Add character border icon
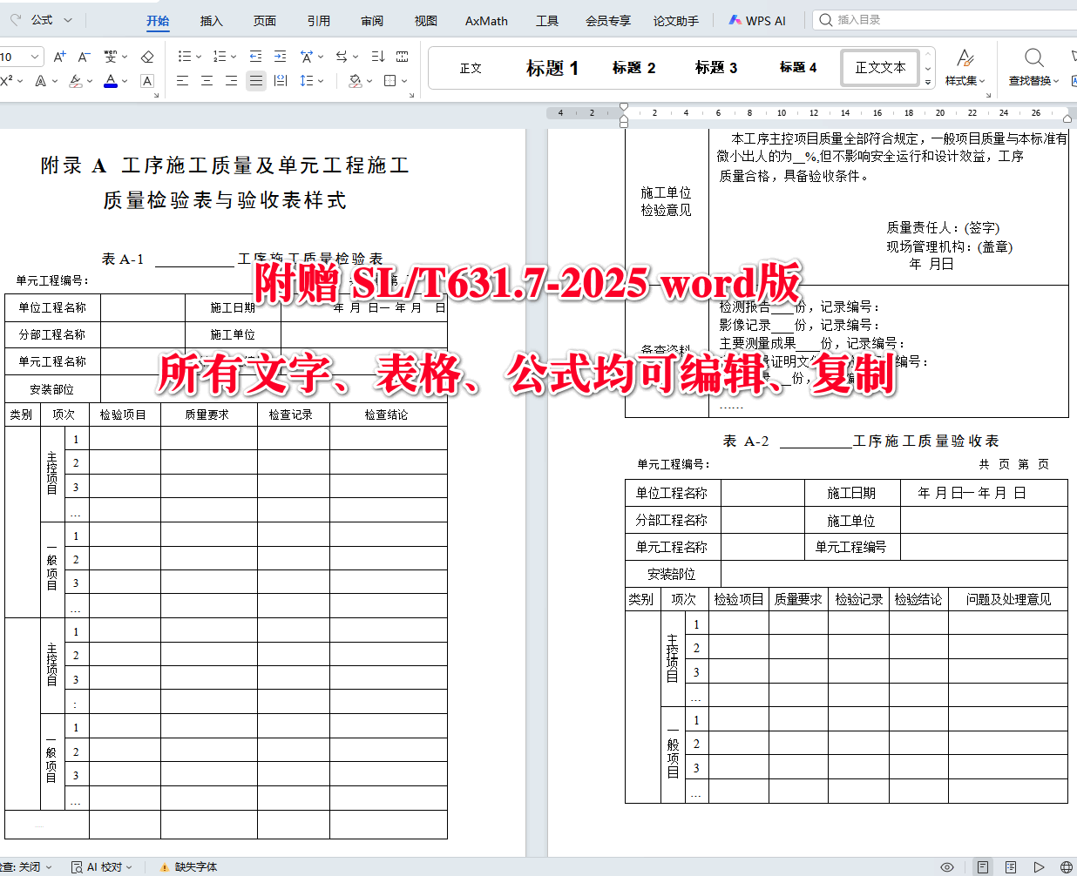The width and height of the screenshot is (1077, 876). [x=147, y=81]
